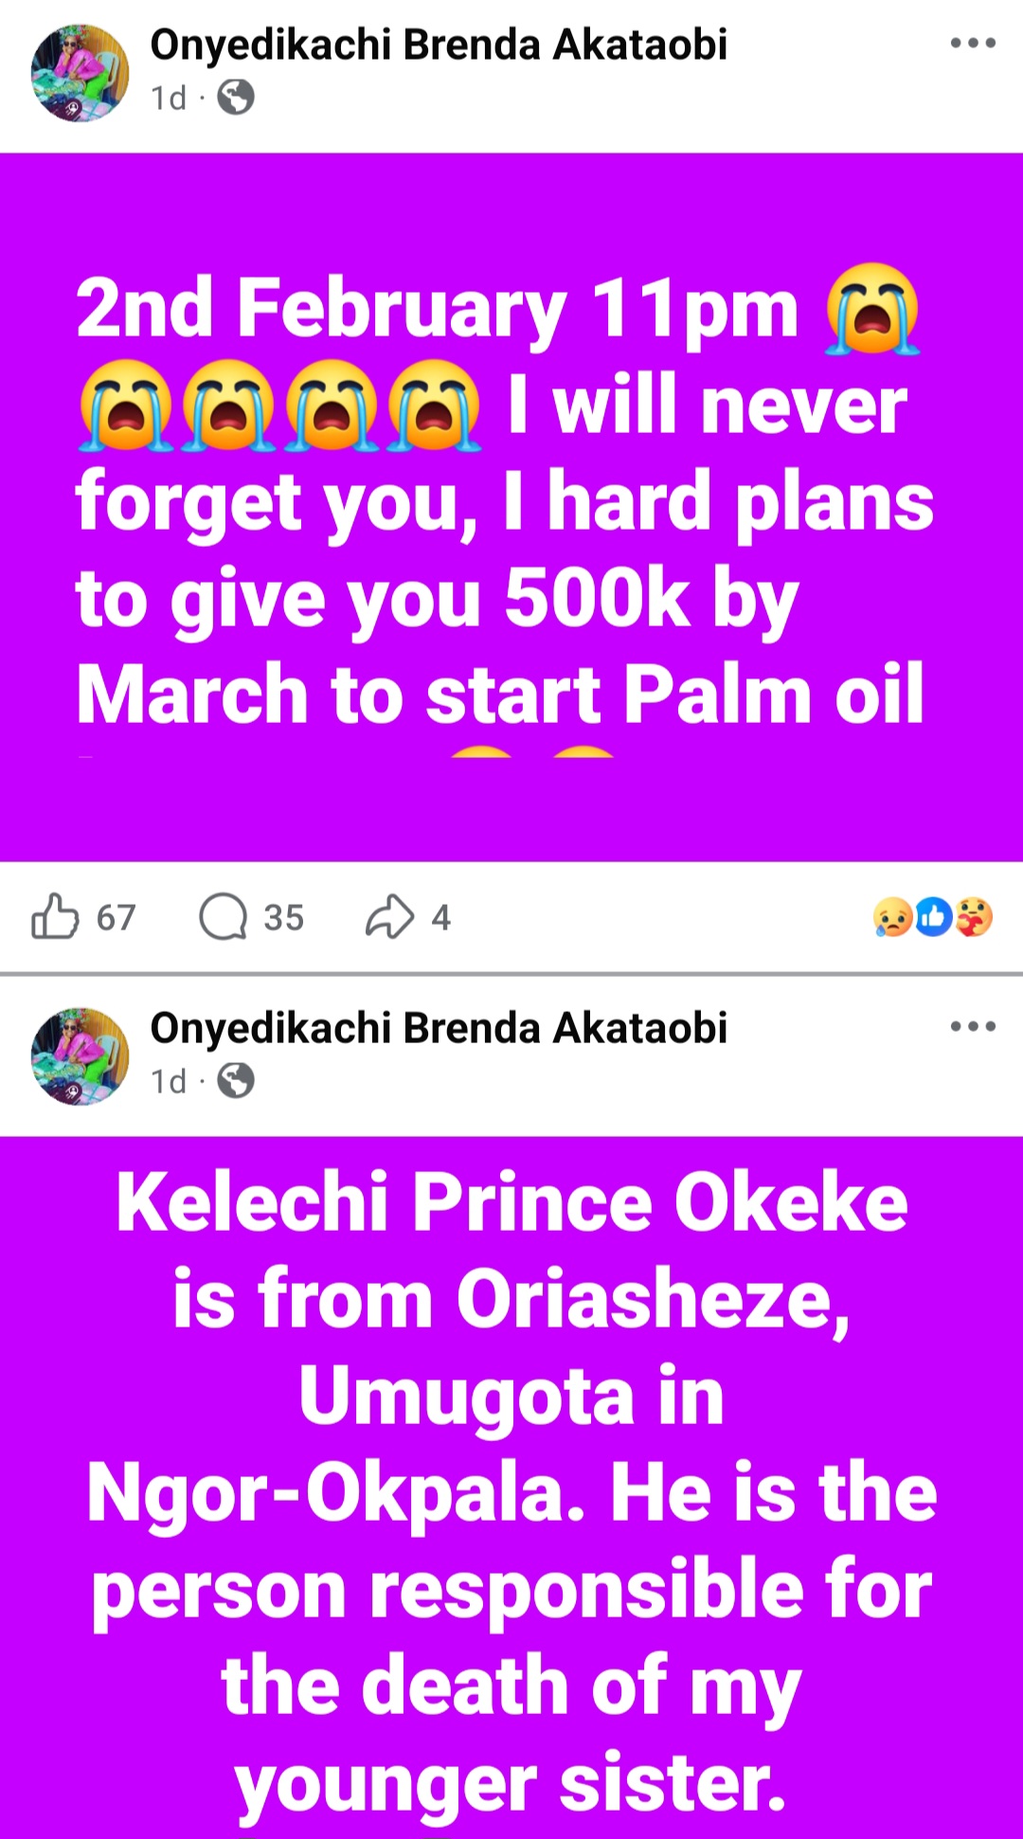Viewport: 1023px width, 1839px height.
Task: Tap the 1d timestamp on first post
Action: click(169, 98)
